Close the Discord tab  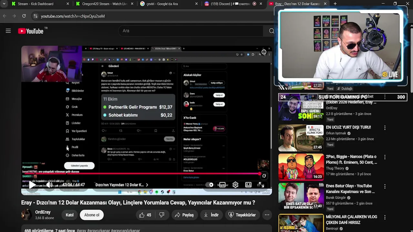click(261, 4)
